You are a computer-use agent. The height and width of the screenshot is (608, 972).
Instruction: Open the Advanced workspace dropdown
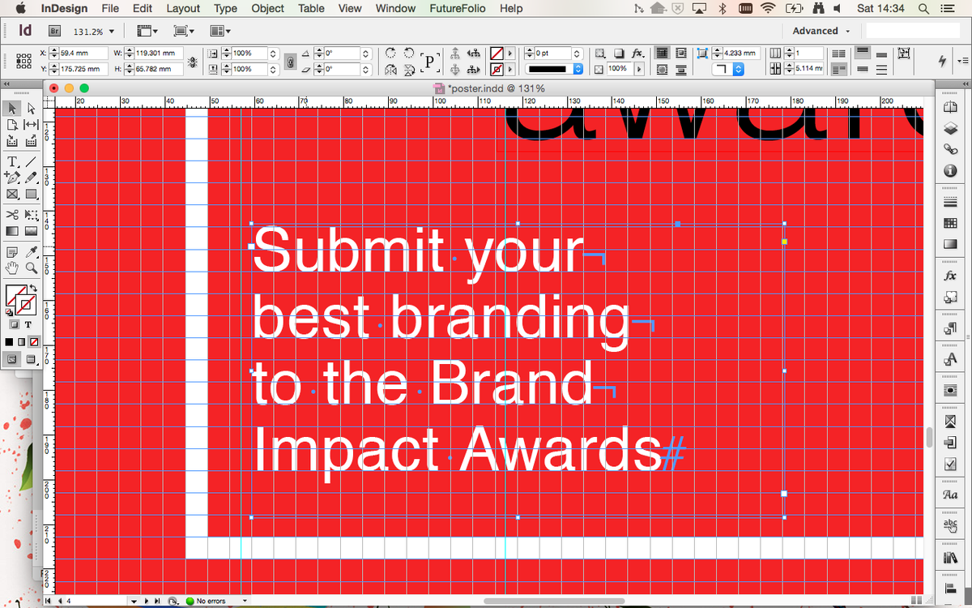point(821,31)
